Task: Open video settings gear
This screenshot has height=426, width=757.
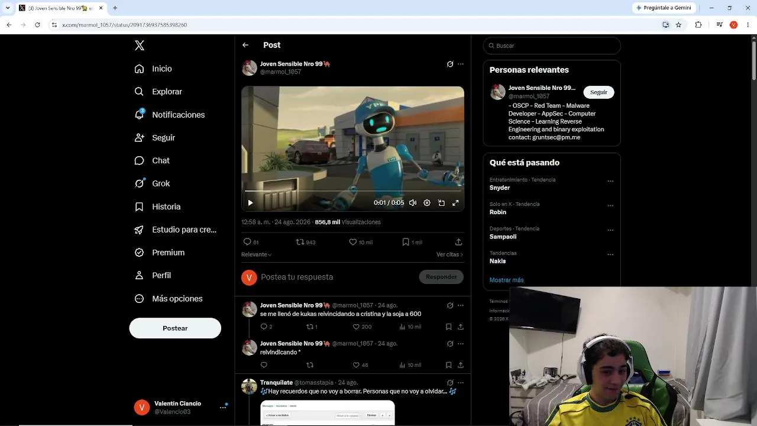Action: (x=427, y=203)
